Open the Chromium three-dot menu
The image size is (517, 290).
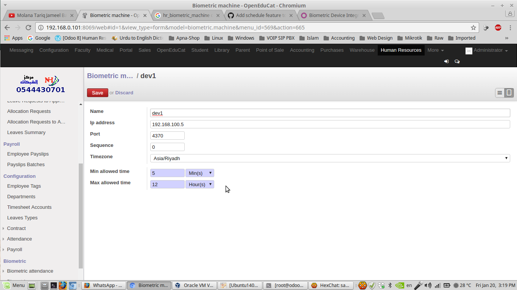tap(509, 28)
